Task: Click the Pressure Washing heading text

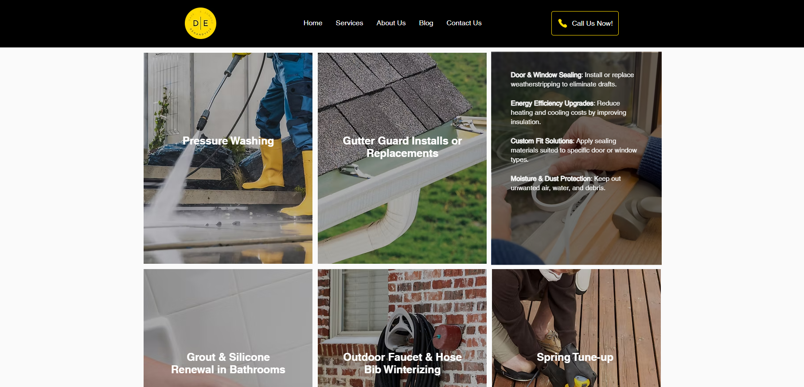Action: [x=228, y=141]
